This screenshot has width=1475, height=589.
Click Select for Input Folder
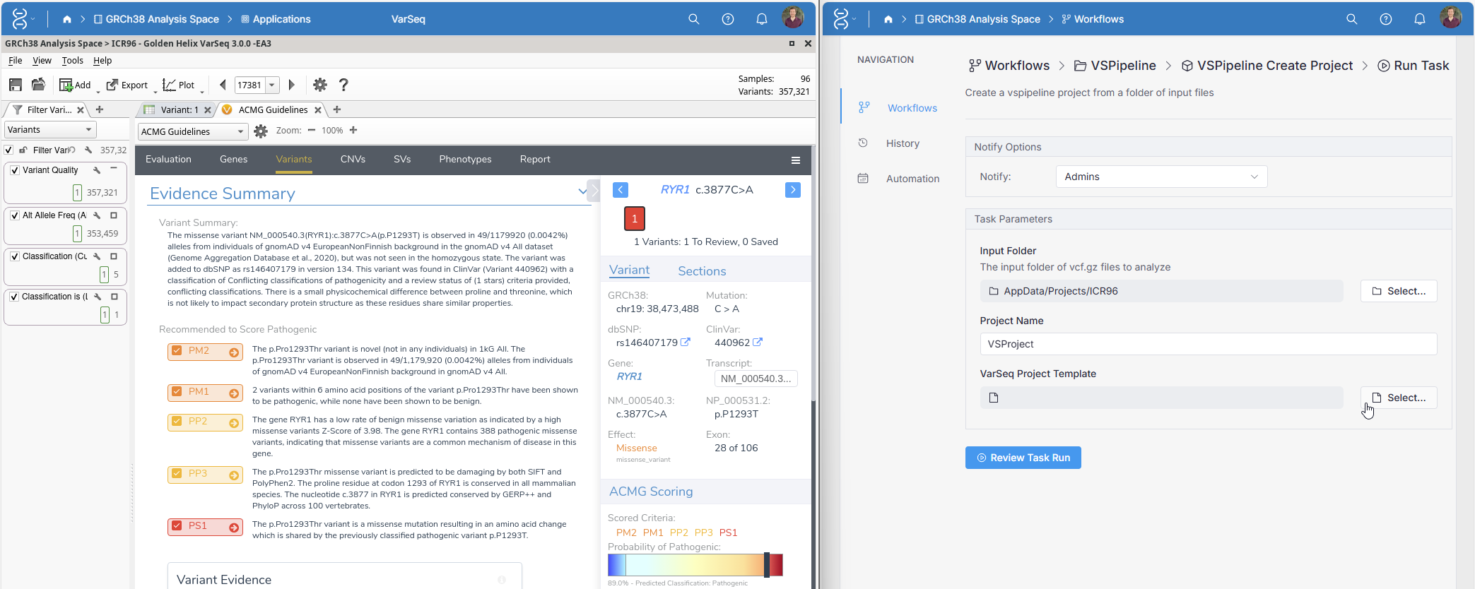point(1399,291)
